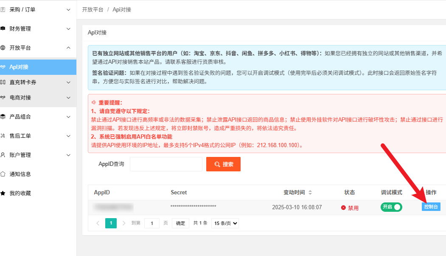Open the 电商对接 menu item
This screenshot has height=256, width=446.
coord(38,98)
